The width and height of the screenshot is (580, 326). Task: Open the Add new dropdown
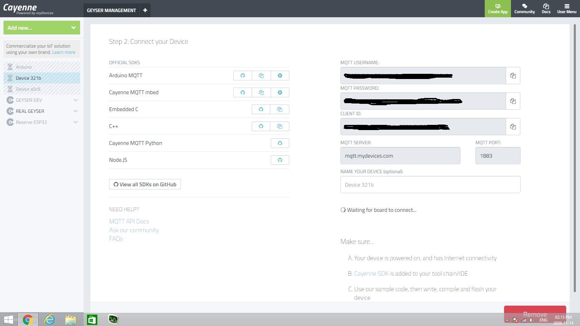coord(42,28)
